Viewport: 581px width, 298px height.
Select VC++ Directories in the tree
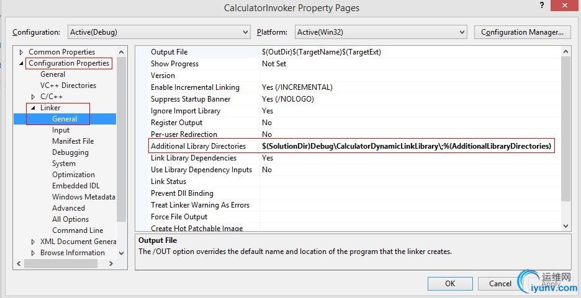click(x=68, y=85)
